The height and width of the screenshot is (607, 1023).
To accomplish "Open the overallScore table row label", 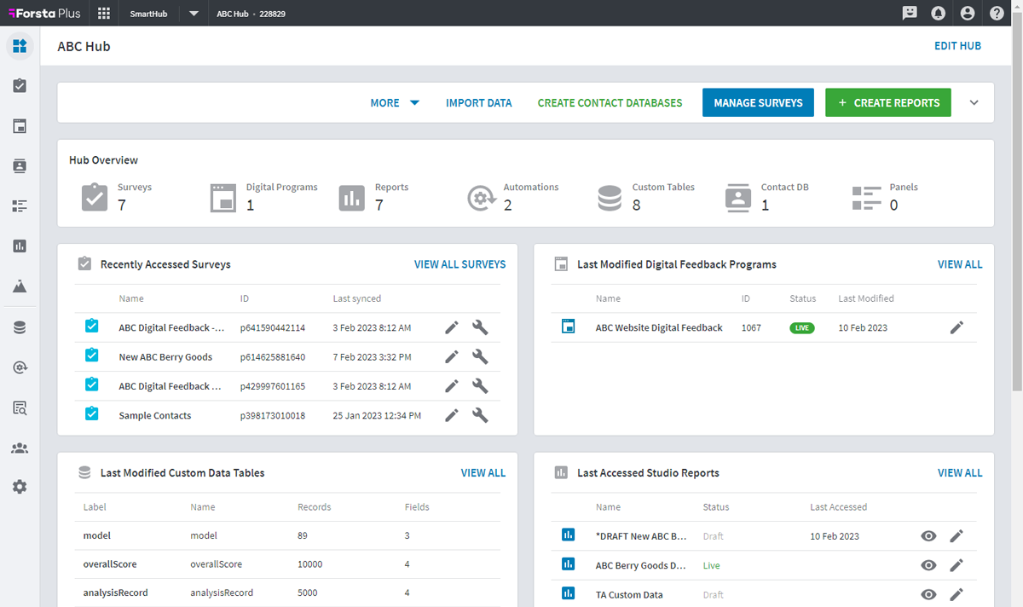I will coord(110,564).
